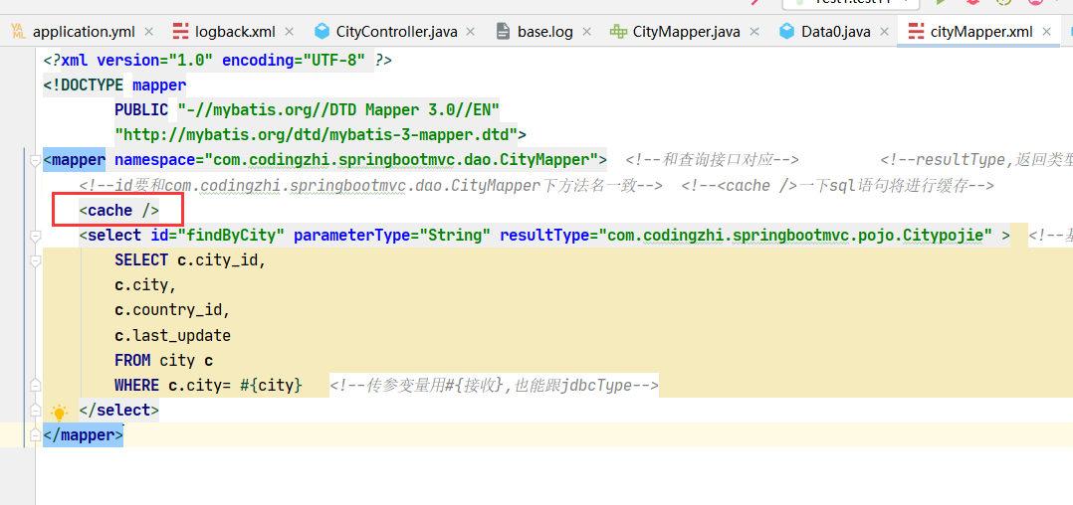Collapse the mapper tag fold marker
This screenshot has width=1073, height=505.
tap(35, 160)
